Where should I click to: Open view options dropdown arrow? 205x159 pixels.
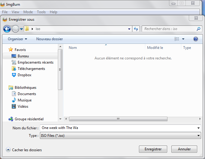(x=183, y=39)
